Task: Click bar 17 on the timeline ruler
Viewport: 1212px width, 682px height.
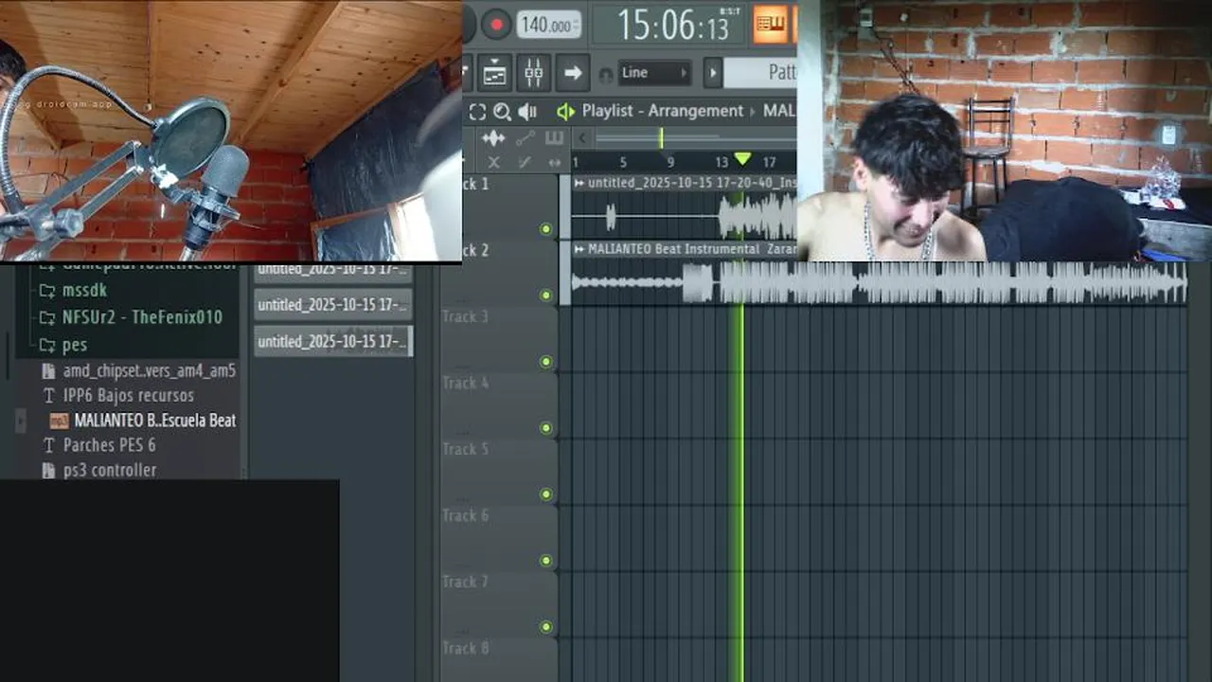Action: 769,163
